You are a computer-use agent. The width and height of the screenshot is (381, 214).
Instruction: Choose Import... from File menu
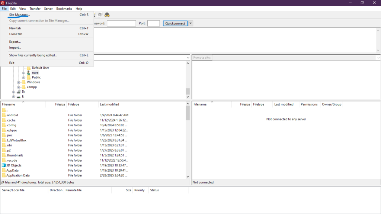tap(47, 48)
